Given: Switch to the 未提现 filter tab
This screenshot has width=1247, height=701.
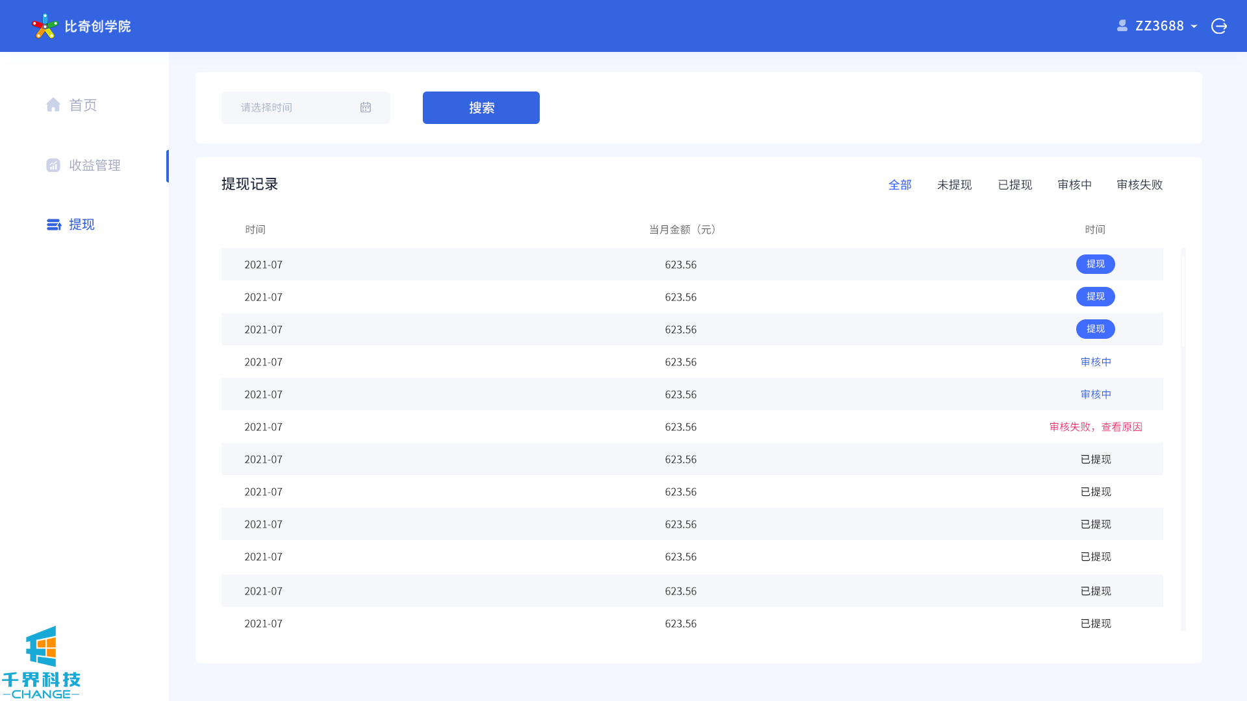Looking at the screenshot, I should (954, 185).
